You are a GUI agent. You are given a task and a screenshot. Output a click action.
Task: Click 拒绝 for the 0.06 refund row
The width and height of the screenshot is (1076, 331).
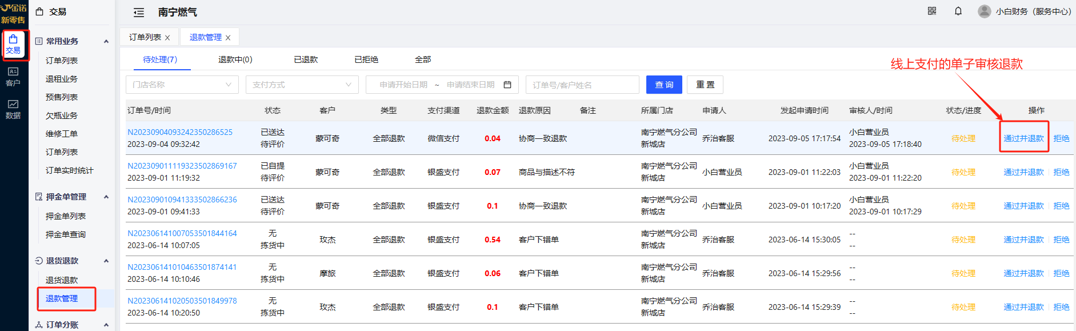pos(1061,273)
